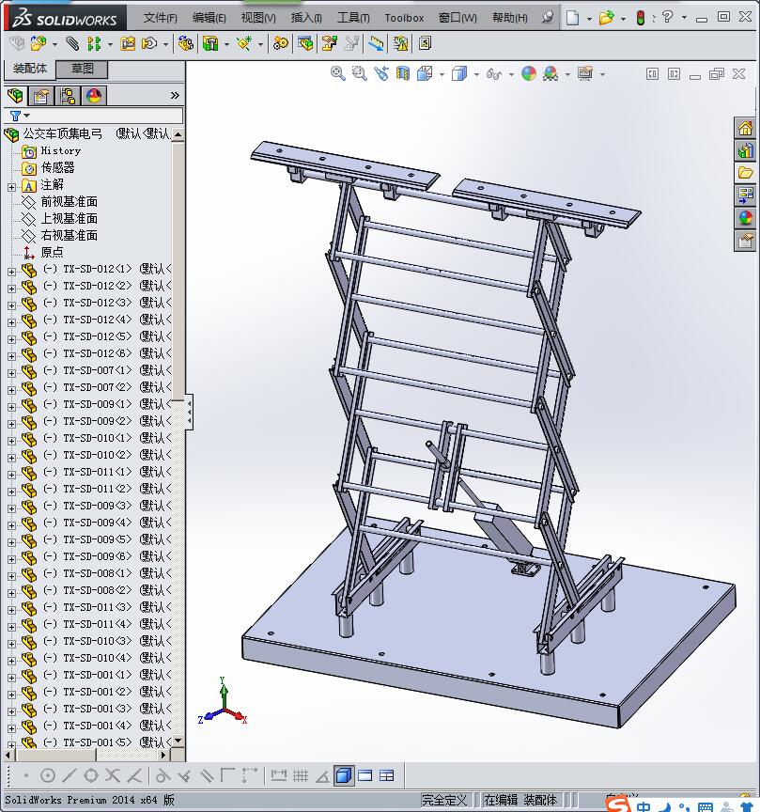
Task: Open the 插入(I) menu
Action: coord(306,18)
